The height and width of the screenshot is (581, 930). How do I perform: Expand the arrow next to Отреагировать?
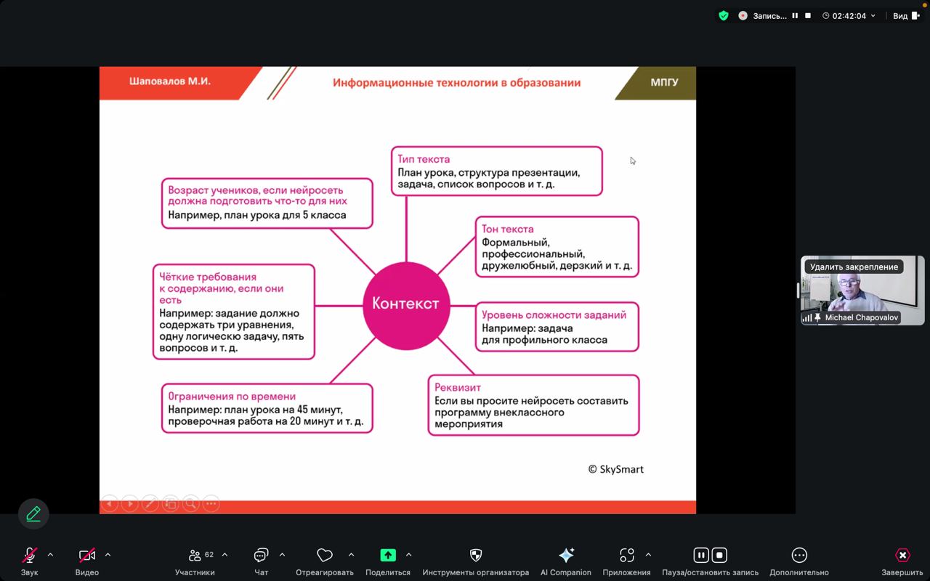pos(351,555)
